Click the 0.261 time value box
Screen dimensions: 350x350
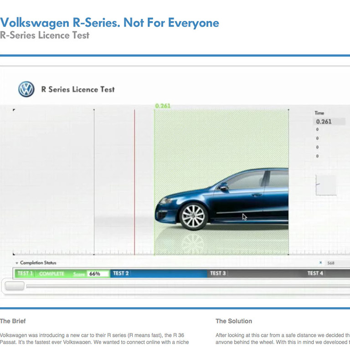[329, 122]
